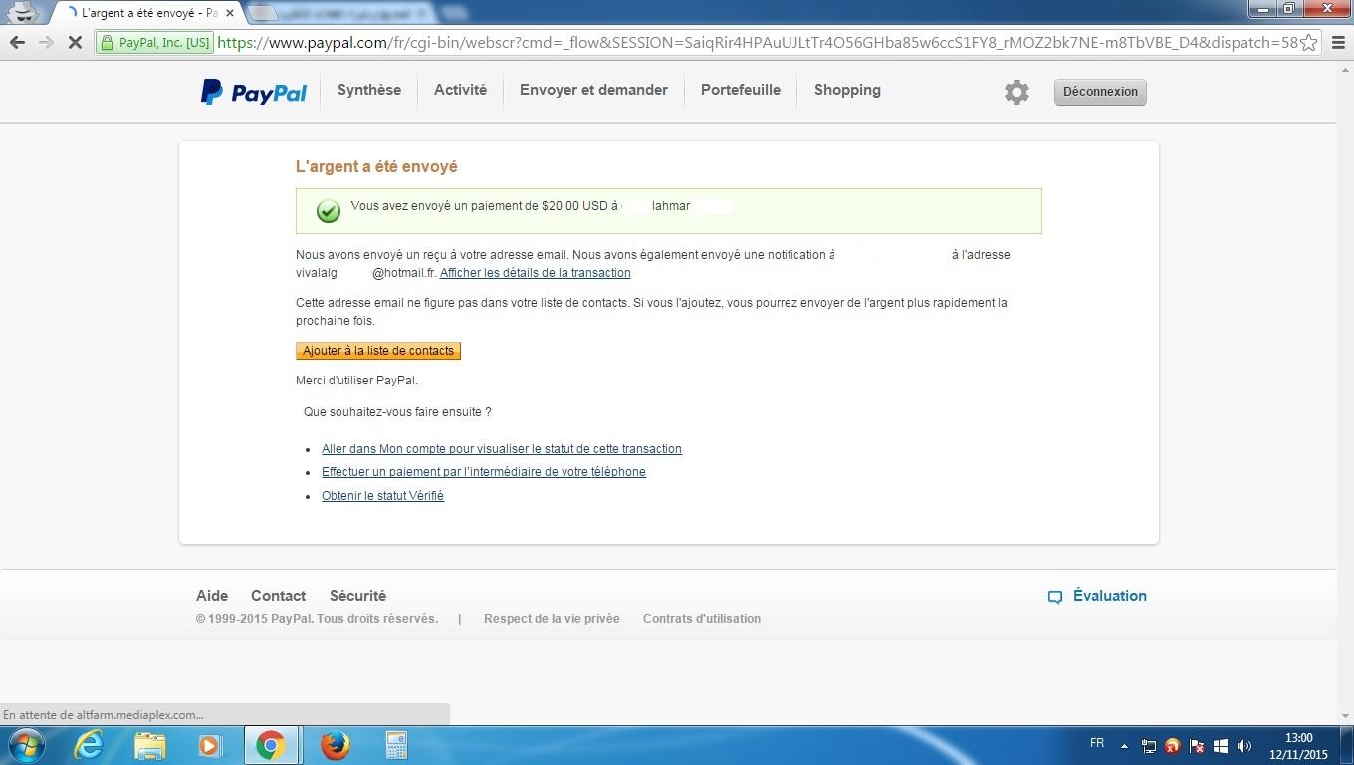Click the Windows logo tray icon
The width and height of the screenshot is (1354, 765).
1221,746
